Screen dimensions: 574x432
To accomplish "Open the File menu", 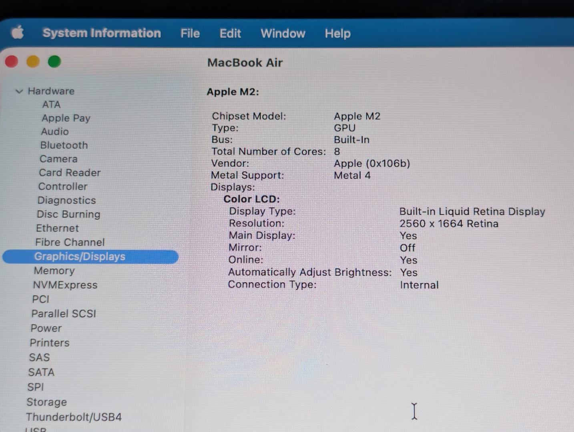I will pyautogui.click(x=190, y=33).
